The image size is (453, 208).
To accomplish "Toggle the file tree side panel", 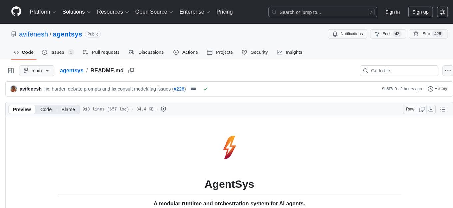I will [x=11, y=70].
